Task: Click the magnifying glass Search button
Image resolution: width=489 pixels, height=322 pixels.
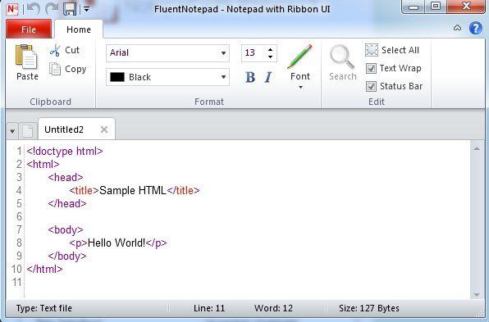Action: (x=342, y=62)
